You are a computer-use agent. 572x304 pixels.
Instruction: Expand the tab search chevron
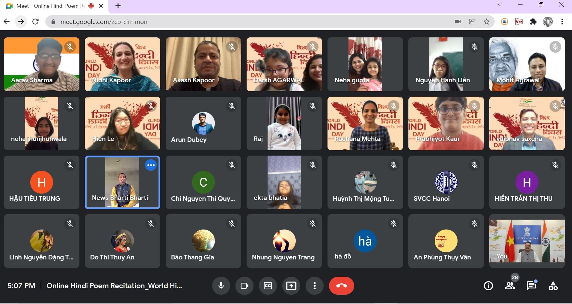(499, 5)
